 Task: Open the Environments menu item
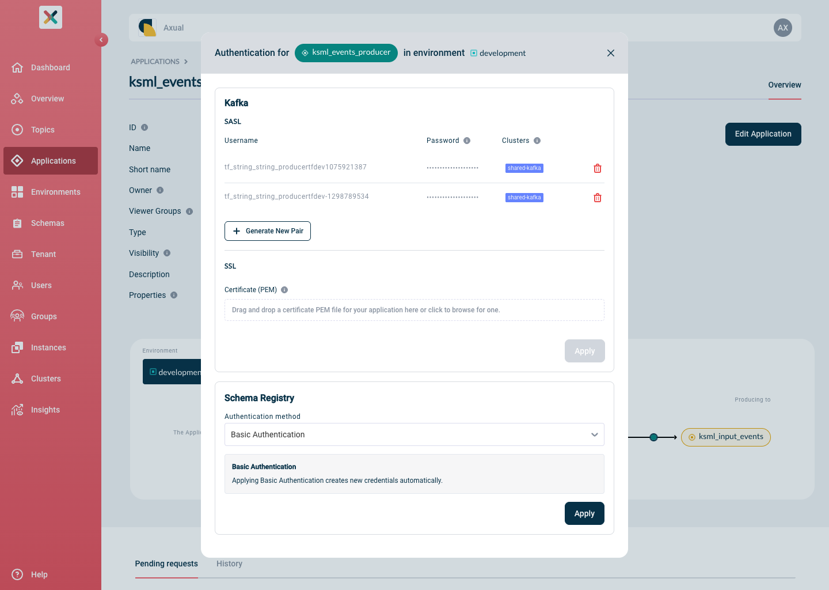click(x=51, y=192)
